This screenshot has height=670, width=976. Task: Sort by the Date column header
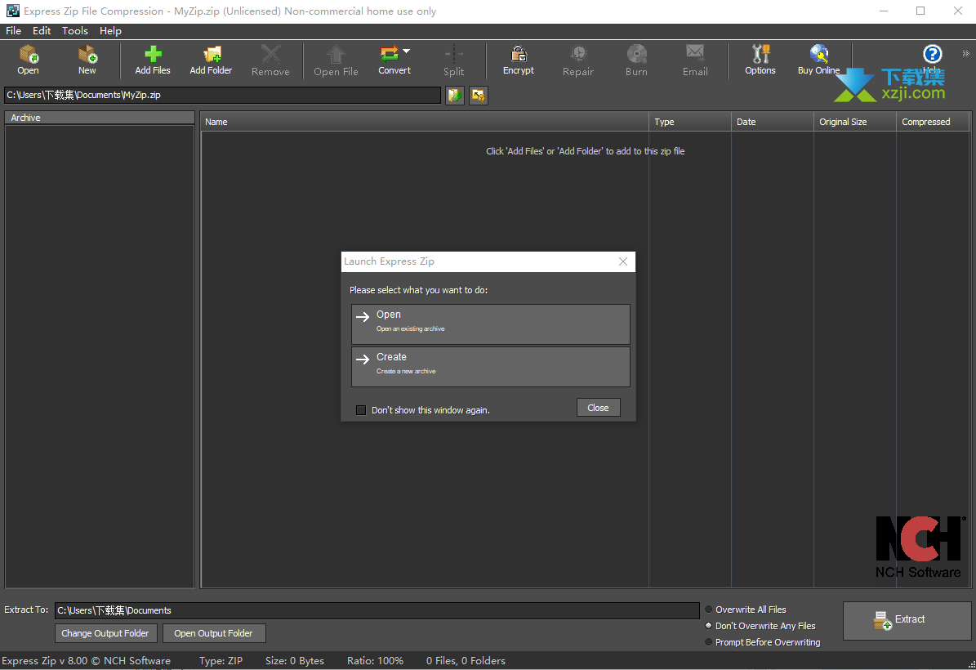click(773, 122)
